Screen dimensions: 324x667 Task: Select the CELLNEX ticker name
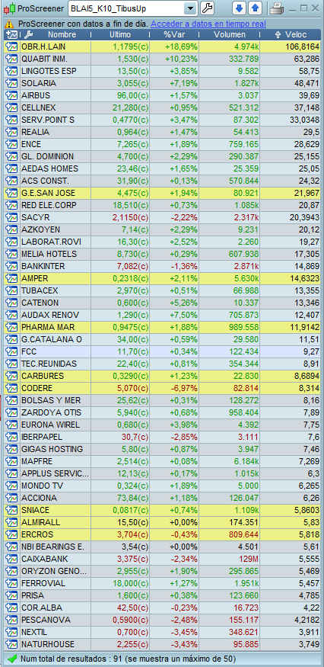tap(39, 107)
